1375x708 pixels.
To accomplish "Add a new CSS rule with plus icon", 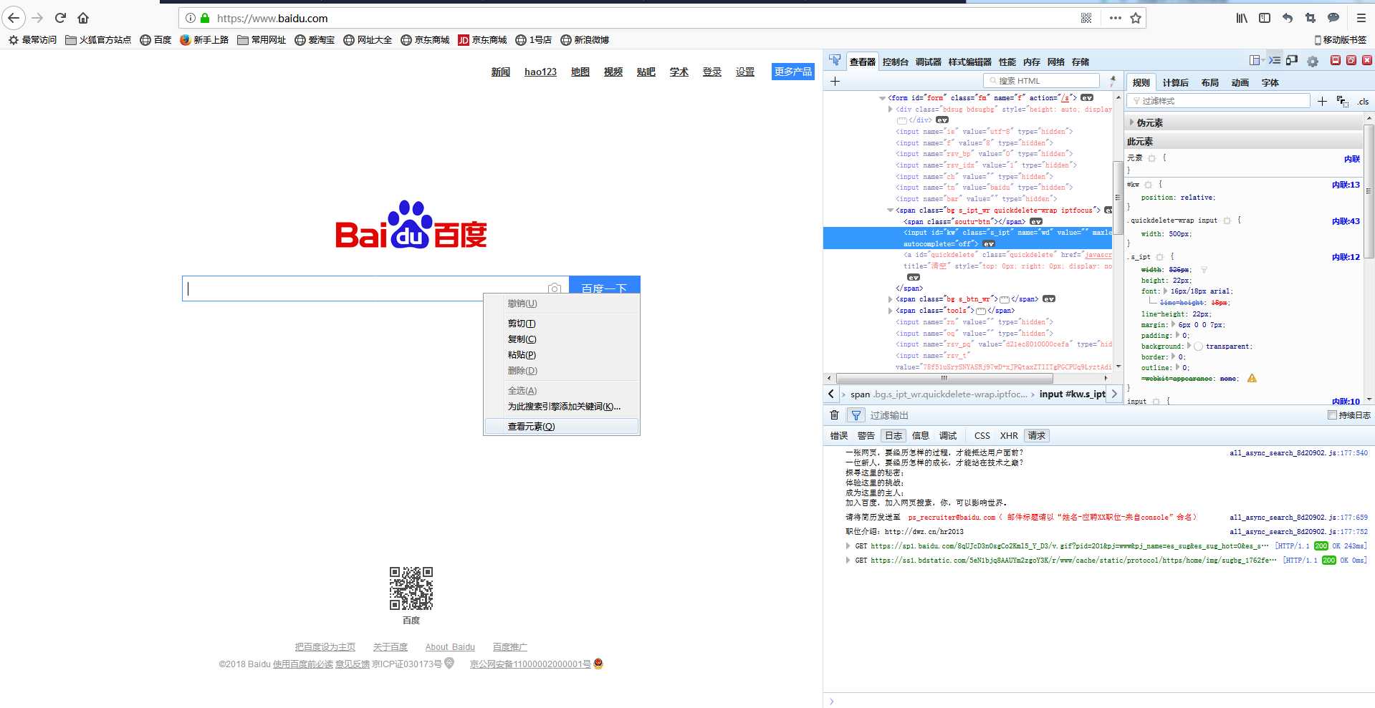I will 1322,101.
